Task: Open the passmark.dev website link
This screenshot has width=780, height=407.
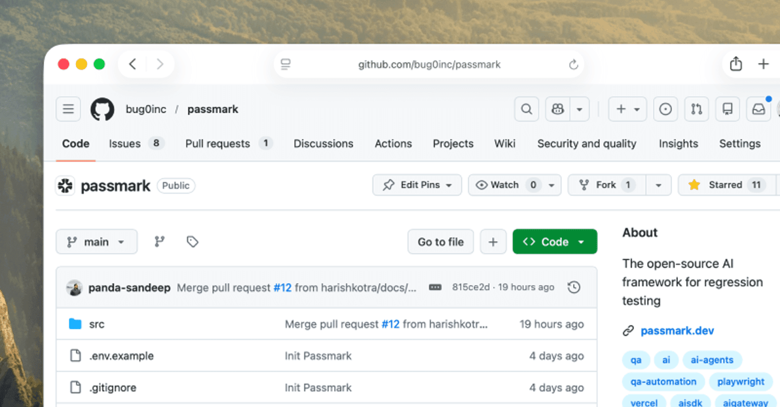Action: coord(677,331)
